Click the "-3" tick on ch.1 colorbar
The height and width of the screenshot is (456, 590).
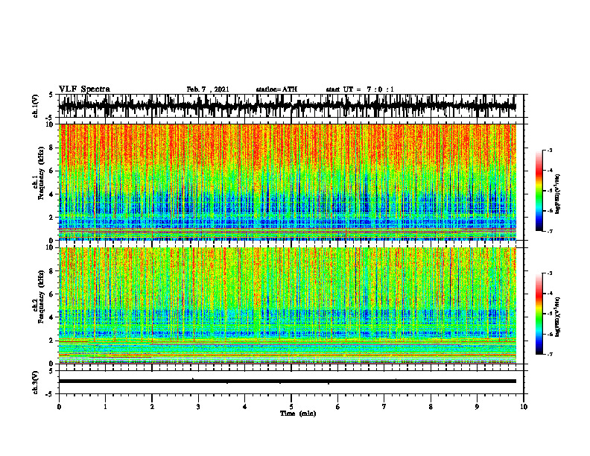tap(550, 150)
